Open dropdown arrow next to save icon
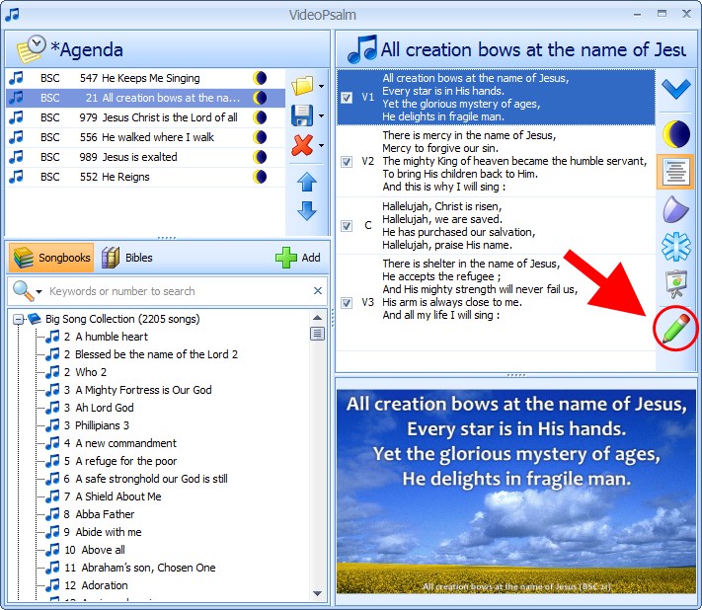 coord(322,115)
